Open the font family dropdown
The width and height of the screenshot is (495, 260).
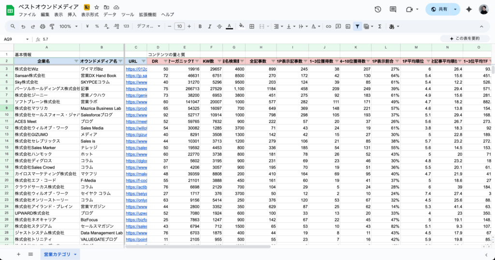148,27
